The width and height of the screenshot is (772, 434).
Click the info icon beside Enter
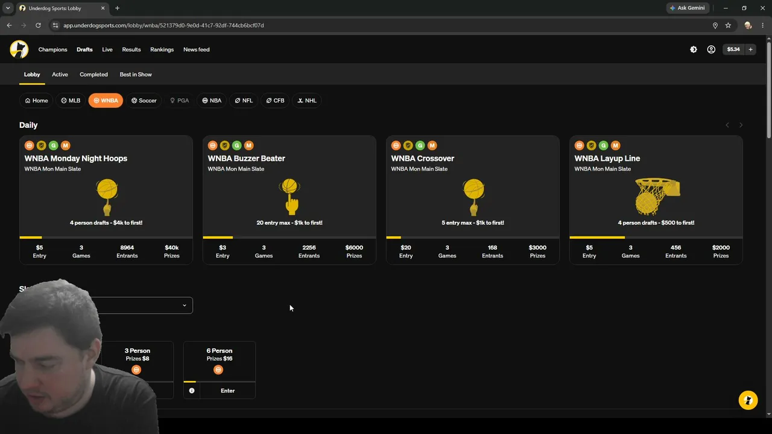coord(192,391)
